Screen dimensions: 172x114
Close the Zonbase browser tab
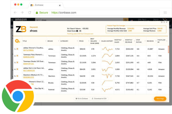60,6
